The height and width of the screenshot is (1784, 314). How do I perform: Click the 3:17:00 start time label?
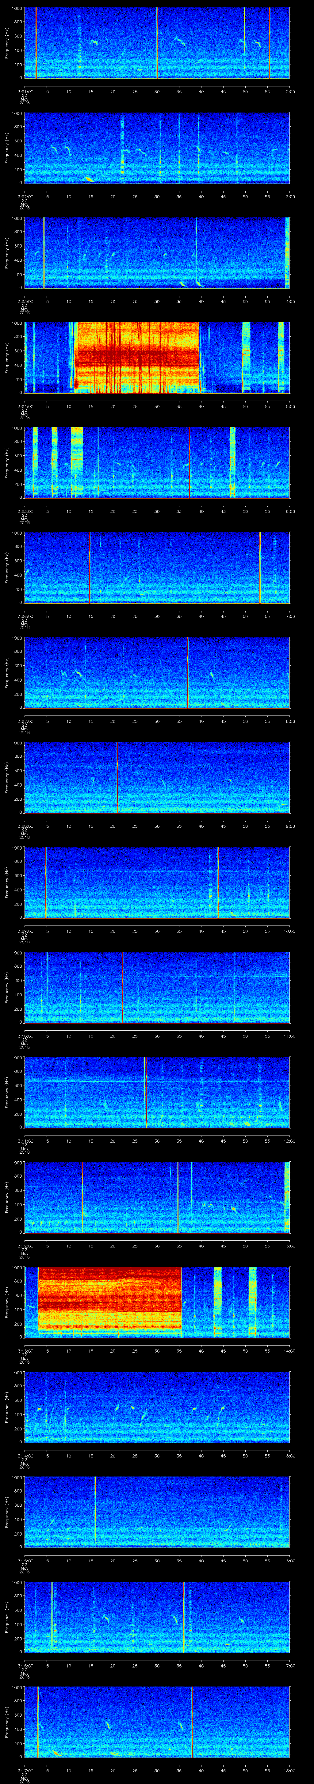click(25, 1770)
